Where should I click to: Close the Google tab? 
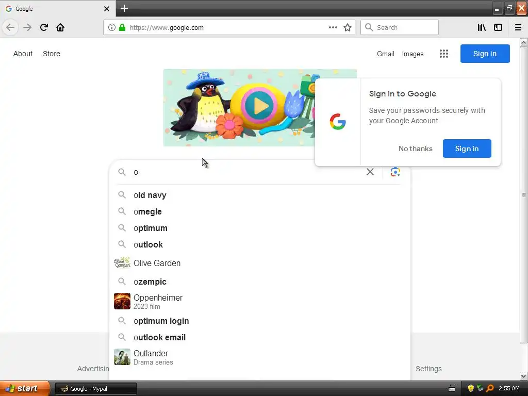pyautogui.click(x=107, y=9)
